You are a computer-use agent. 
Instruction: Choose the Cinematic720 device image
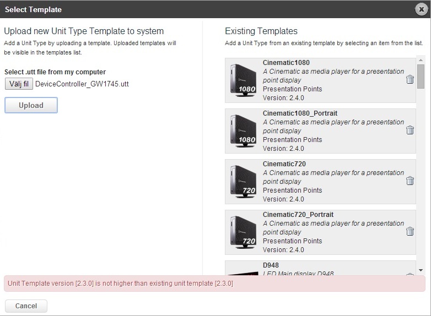point(243,181)
